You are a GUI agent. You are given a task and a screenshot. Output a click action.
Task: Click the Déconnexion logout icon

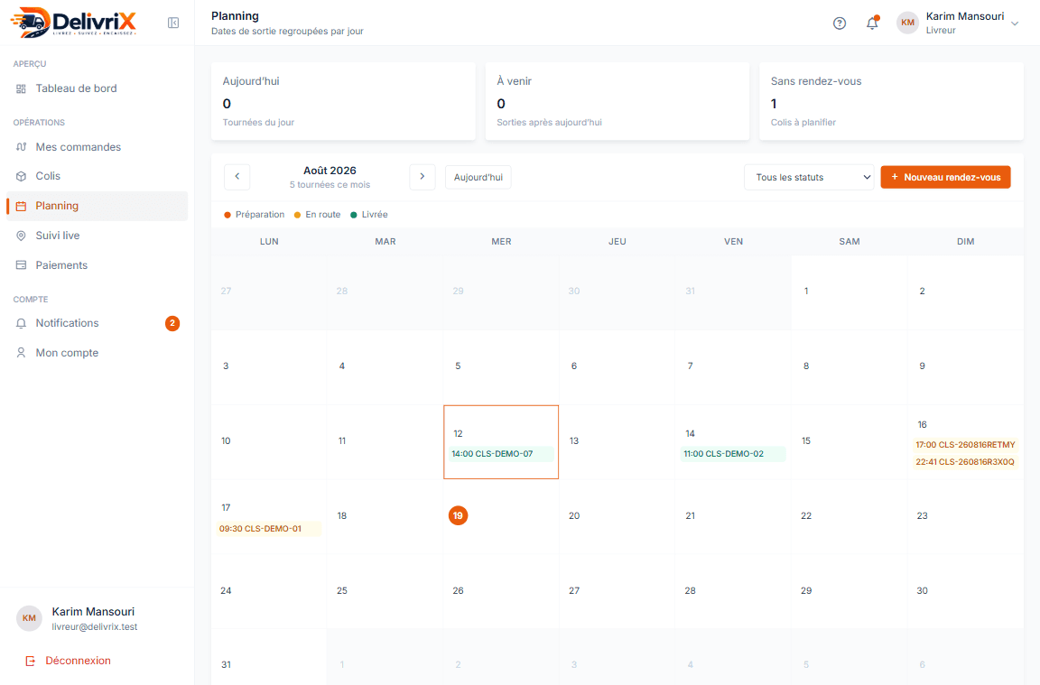pyautogui.click(x=31, y=662)
